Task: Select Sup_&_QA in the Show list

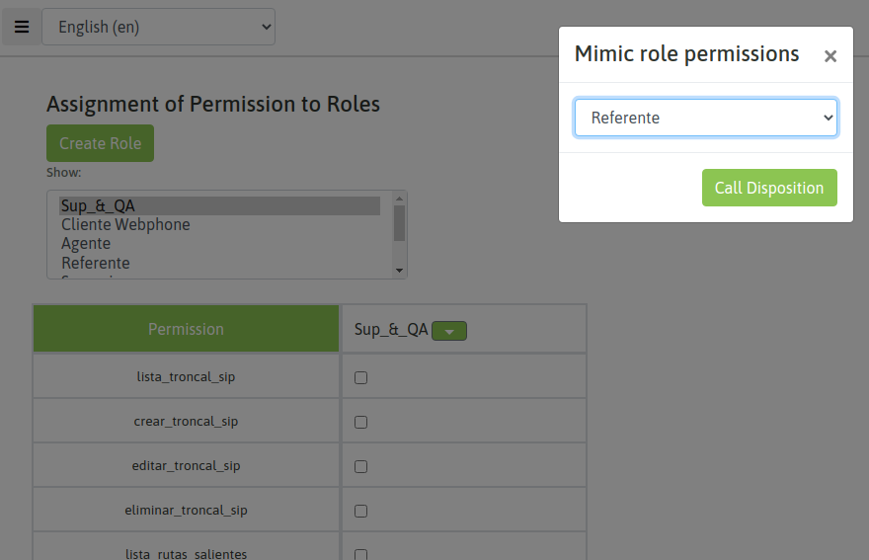Action: [x=219, y=205]
